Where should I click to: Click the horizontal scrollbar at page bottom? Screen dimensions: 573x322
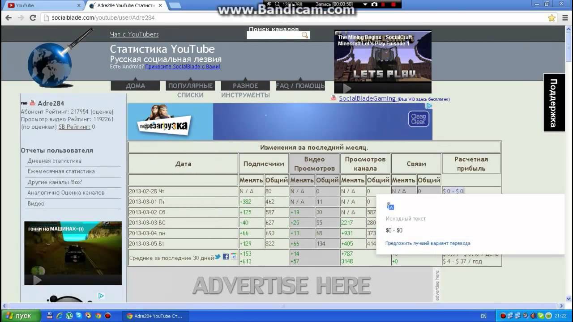(x=283, y=306)
